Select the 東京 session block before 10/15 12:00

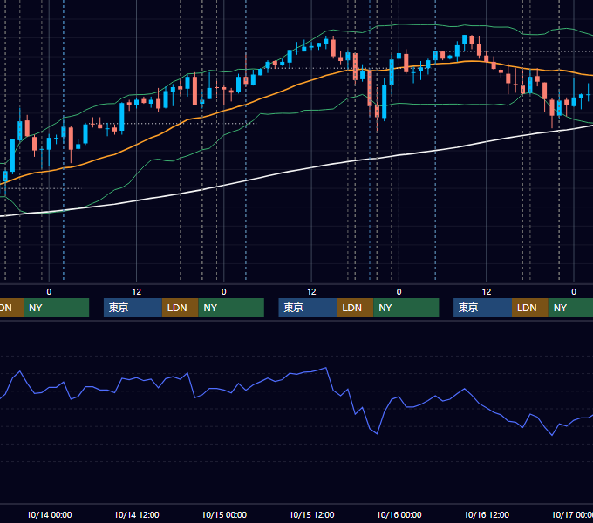click(x=308, y=308)
